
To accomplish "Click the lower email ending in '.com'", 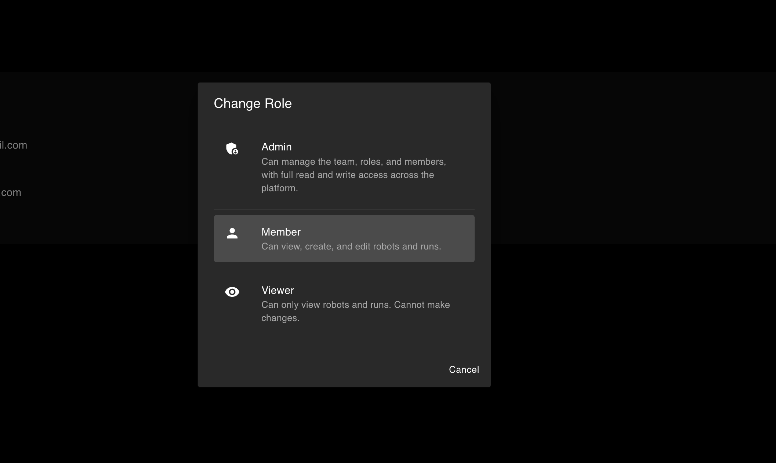I will coord(11,193).
